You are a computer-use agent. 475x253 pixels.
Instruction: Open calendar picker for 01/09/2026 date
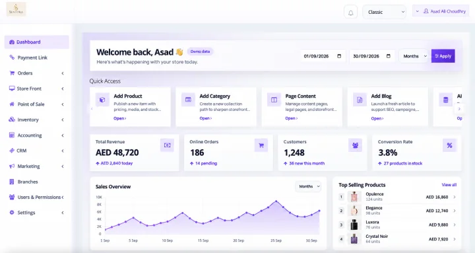(x=339, y=56)
